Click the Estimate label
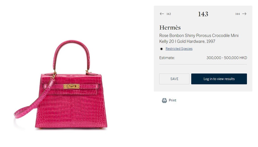 (x=167, y=58)
